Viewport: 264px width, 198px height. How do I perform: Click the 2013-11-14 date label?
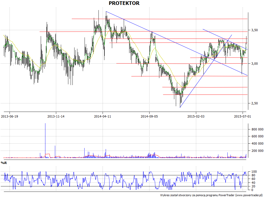pyautogui.click(x=56, y=116)
